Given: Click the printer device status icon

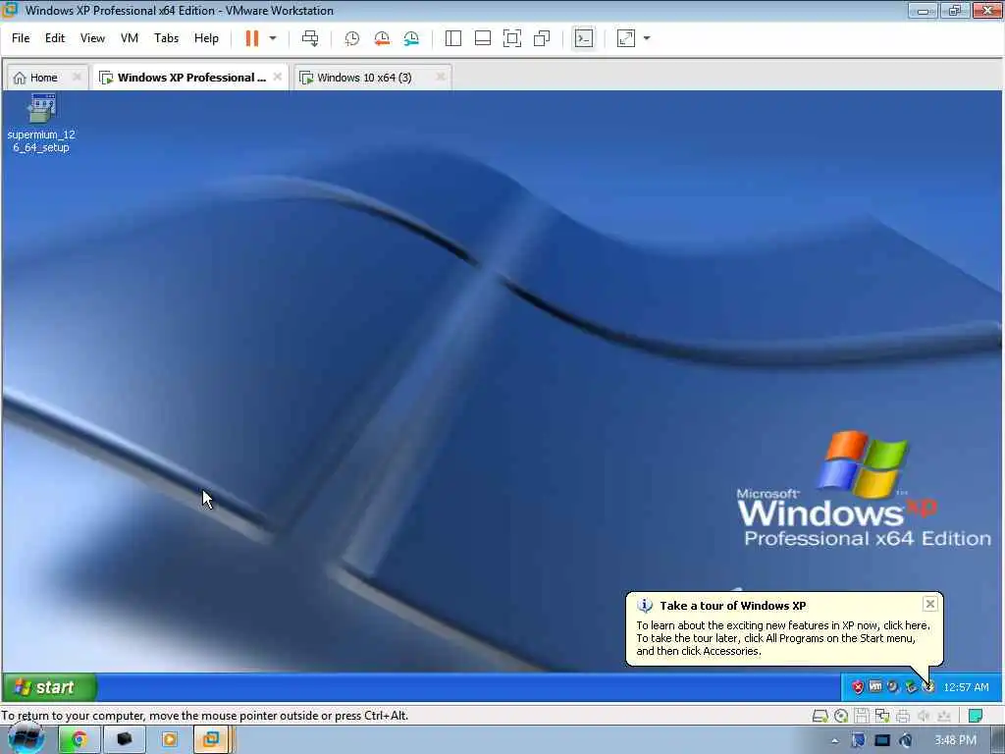Looking at the screenshot, I should point(903,716).
